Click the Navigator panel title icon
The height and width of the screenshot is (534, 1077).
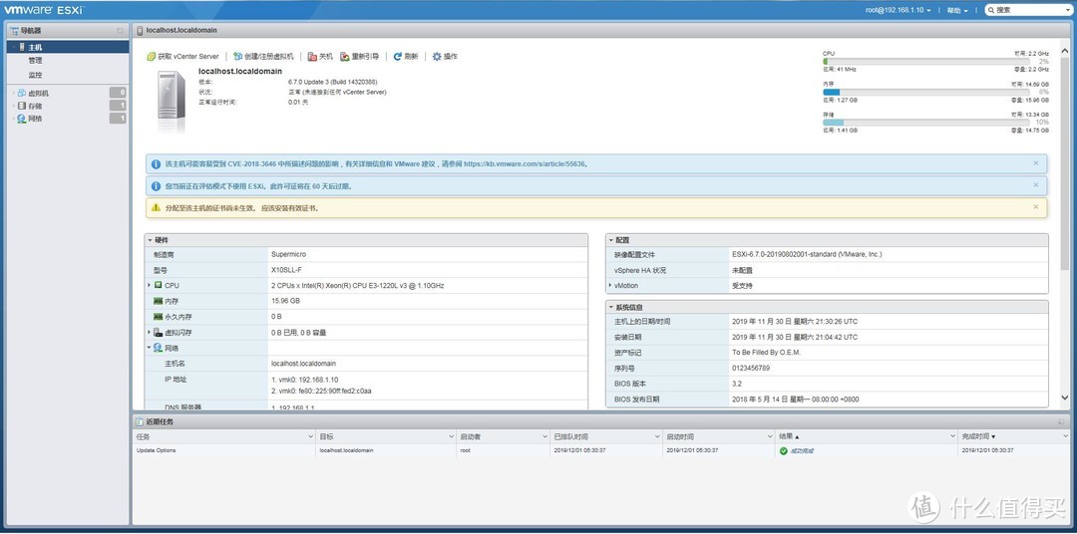tap(14, 31)
